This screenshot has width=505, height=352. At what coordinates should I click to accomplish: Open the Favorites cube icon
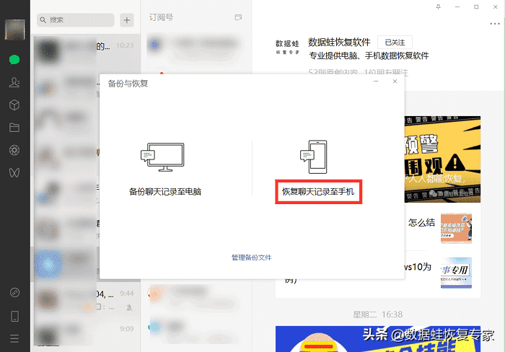click(14, 105)
